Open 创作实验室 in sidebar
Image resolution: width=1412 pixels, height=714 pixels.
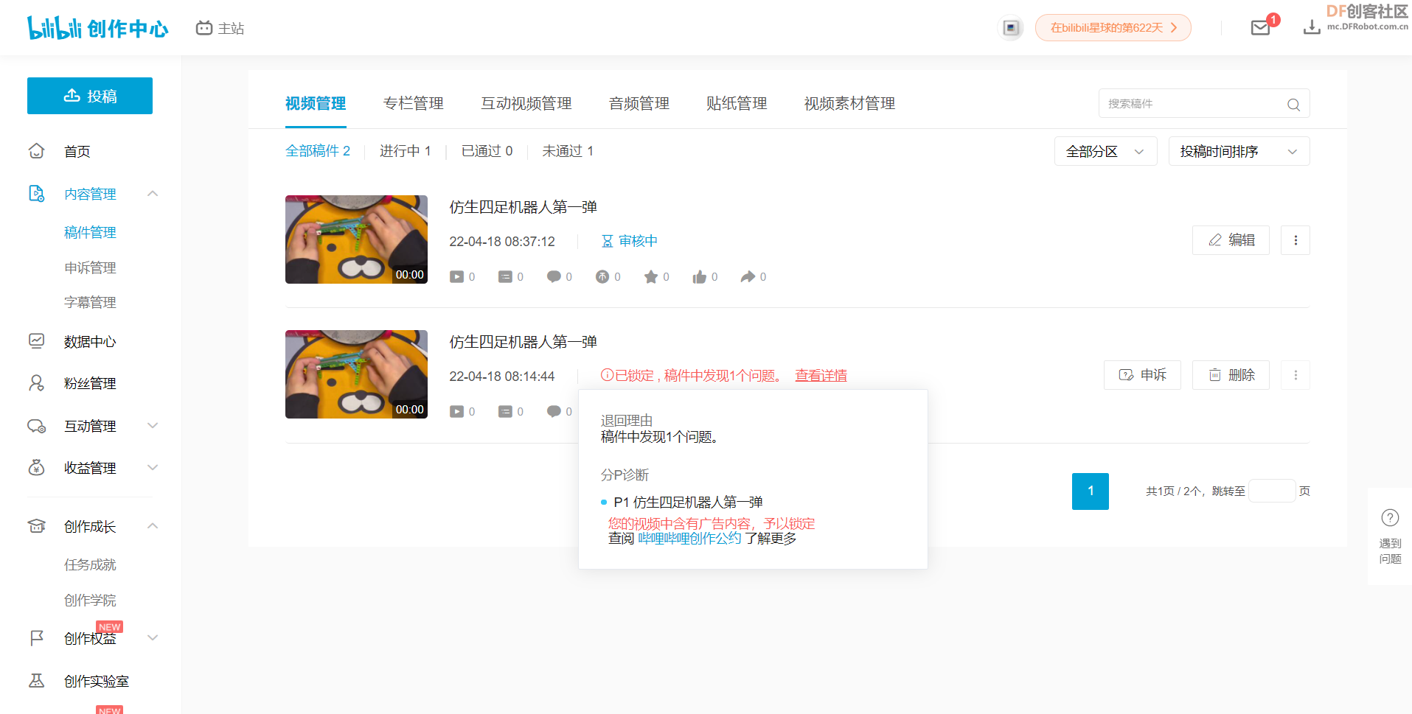point(97,681)
